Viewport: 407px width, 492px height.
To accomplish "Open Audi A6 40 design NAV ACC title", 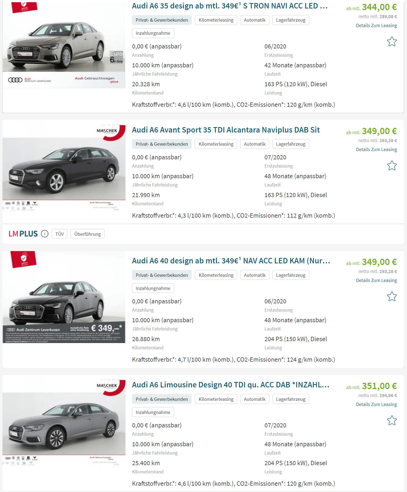I will point(231,261).
